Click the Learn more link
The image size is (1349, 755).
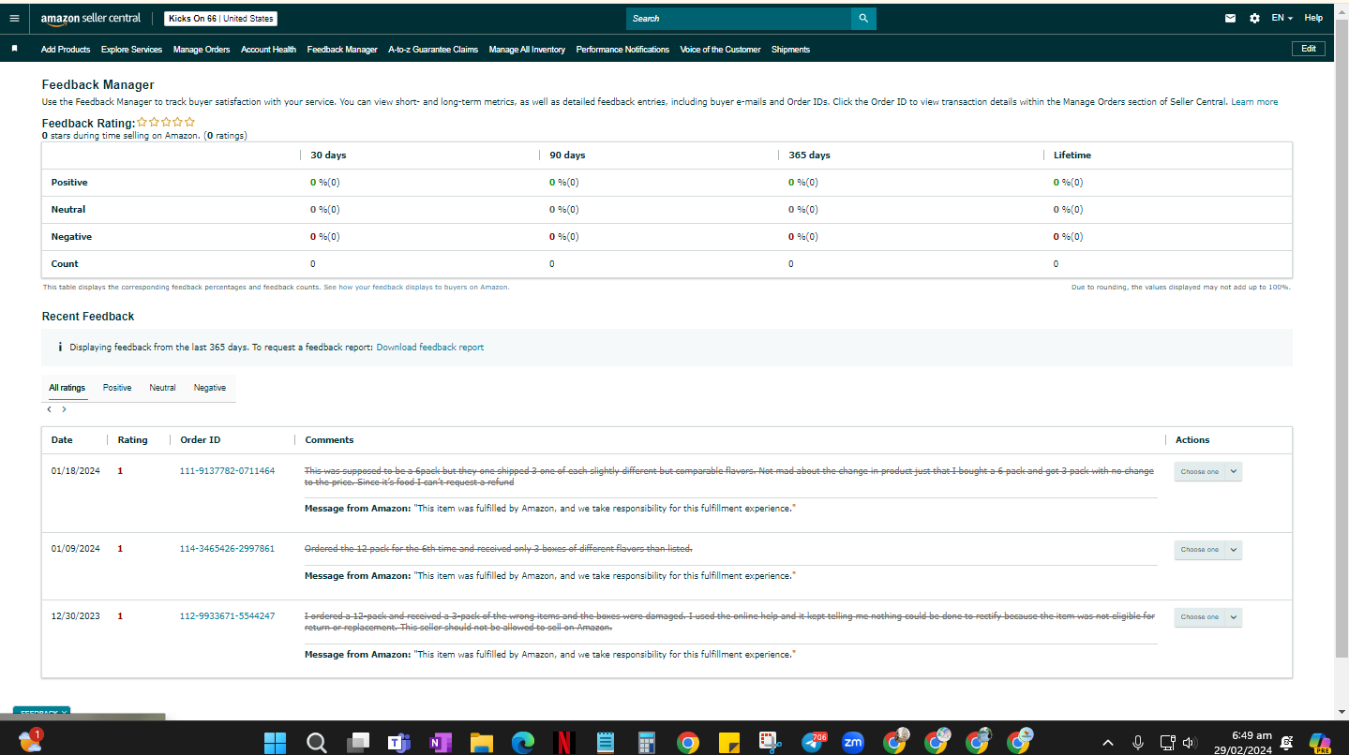pos(1254,101)
